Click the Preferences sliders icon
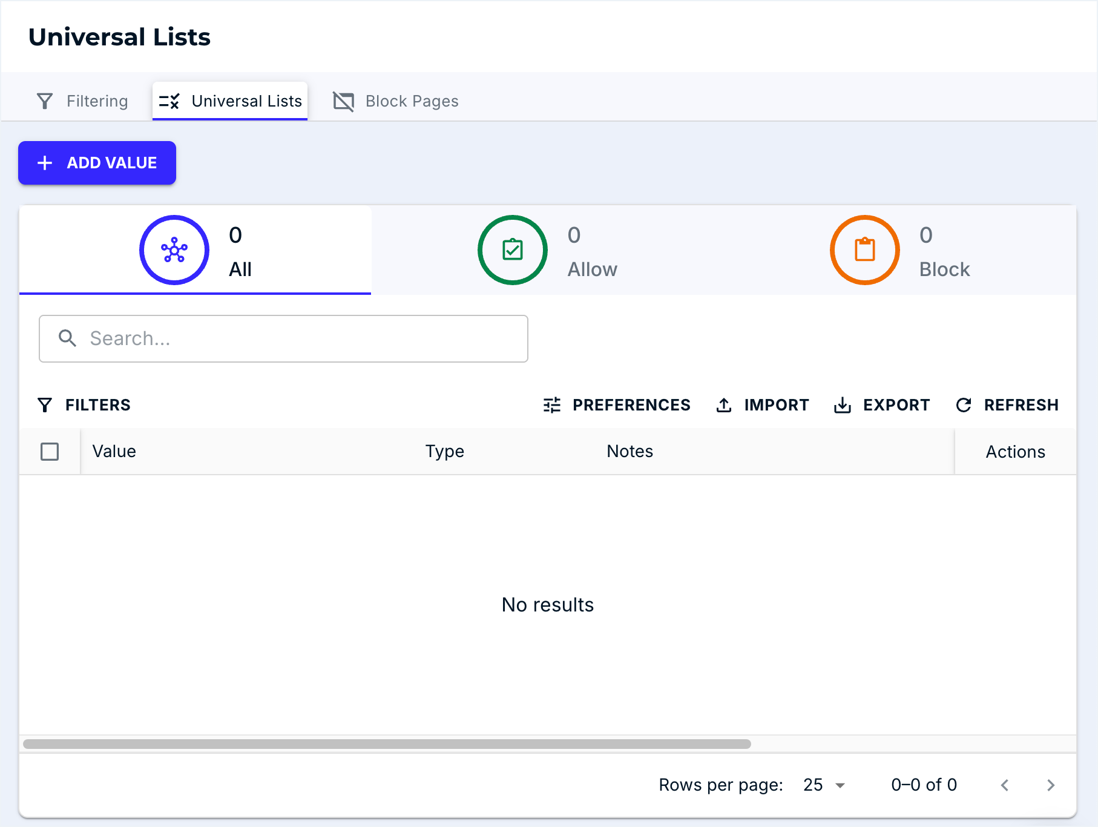Screen dimensions: 1098x827 [552, 405]
